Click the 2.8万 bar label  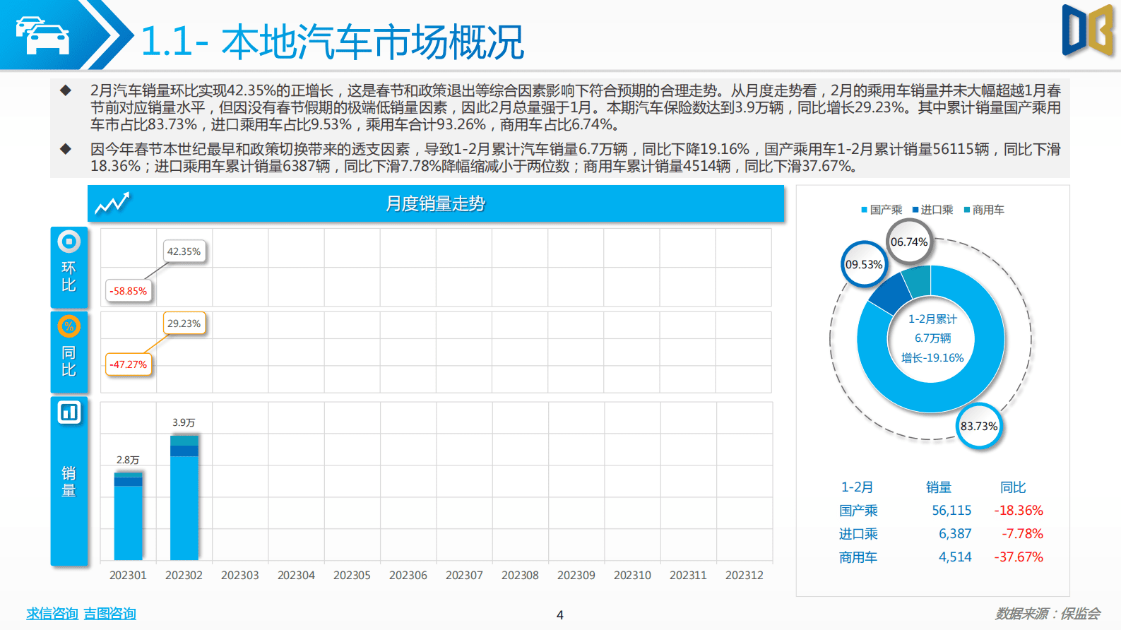click(x=128, y=460)
